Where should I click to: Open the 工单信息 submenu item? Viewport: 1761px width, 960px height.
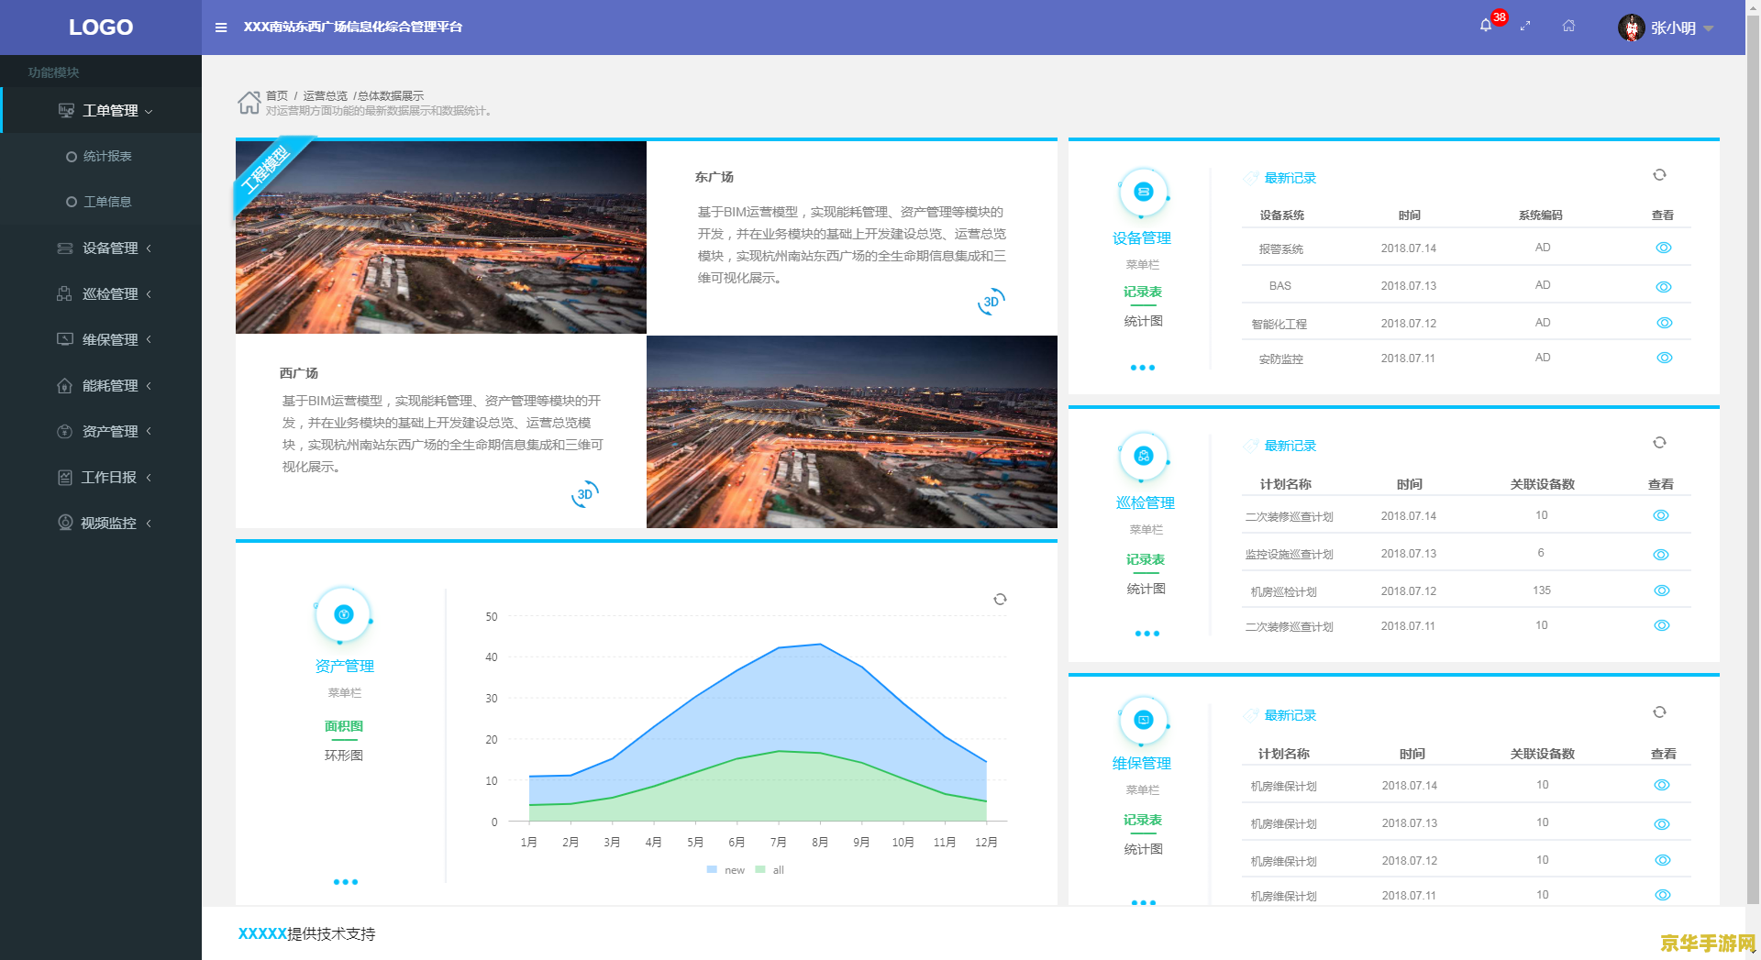[x=101, y=202]
